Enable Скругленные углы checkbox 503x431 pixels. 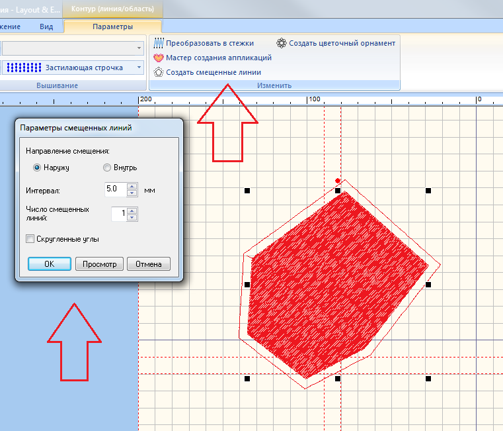30,239
